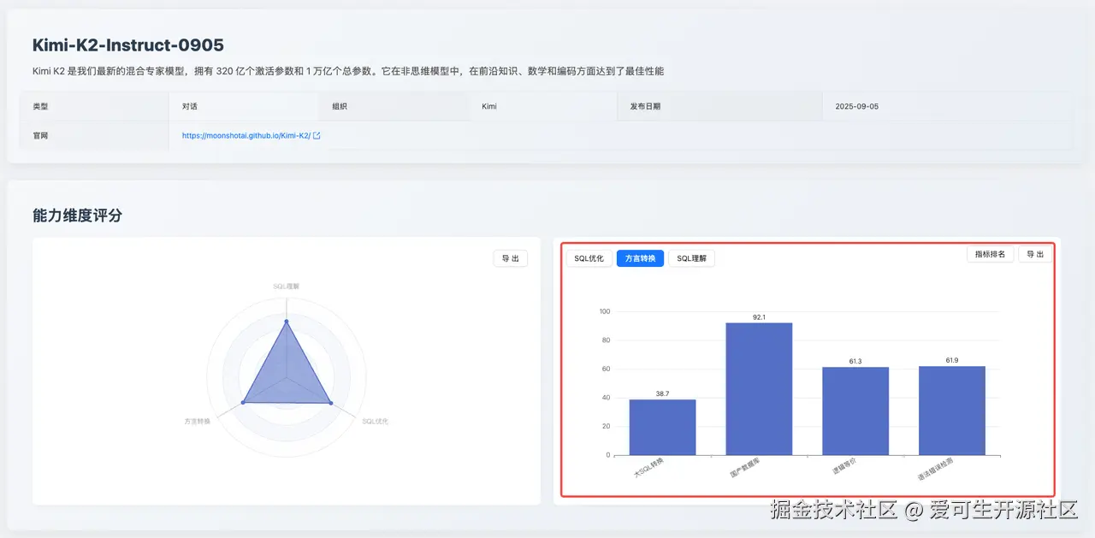The width and height of the screenshot is (1095, 538).
Task: Click the Kimi organization value cell
Action: coord(543,107)
